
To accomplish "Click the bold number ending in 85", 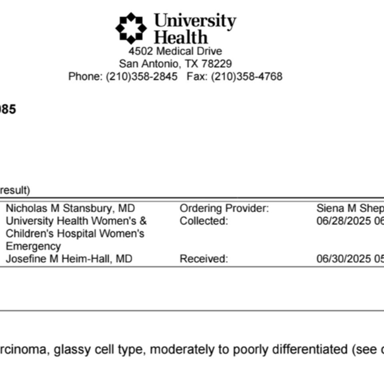I will (8, 109).
